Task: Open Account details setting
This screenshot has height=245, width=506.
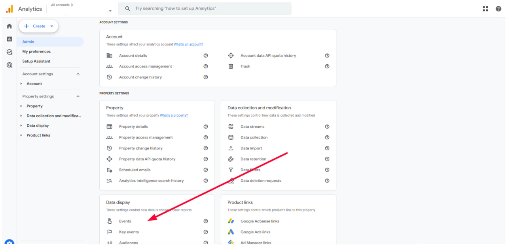Action: click(x=133, y=56)
